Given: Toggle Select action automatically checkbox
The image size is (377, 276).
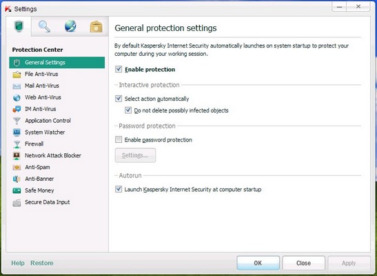Looking at the screenshot, I should click(x=119, y=99).
